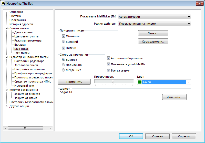Select Медленнее scroll speed
The width and height of the screenshot is (205, 143).
tap(63, 70)
